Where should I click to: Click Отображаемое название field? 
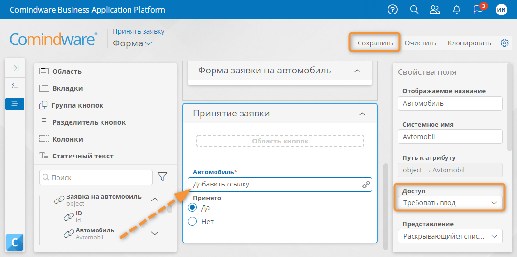450,103
